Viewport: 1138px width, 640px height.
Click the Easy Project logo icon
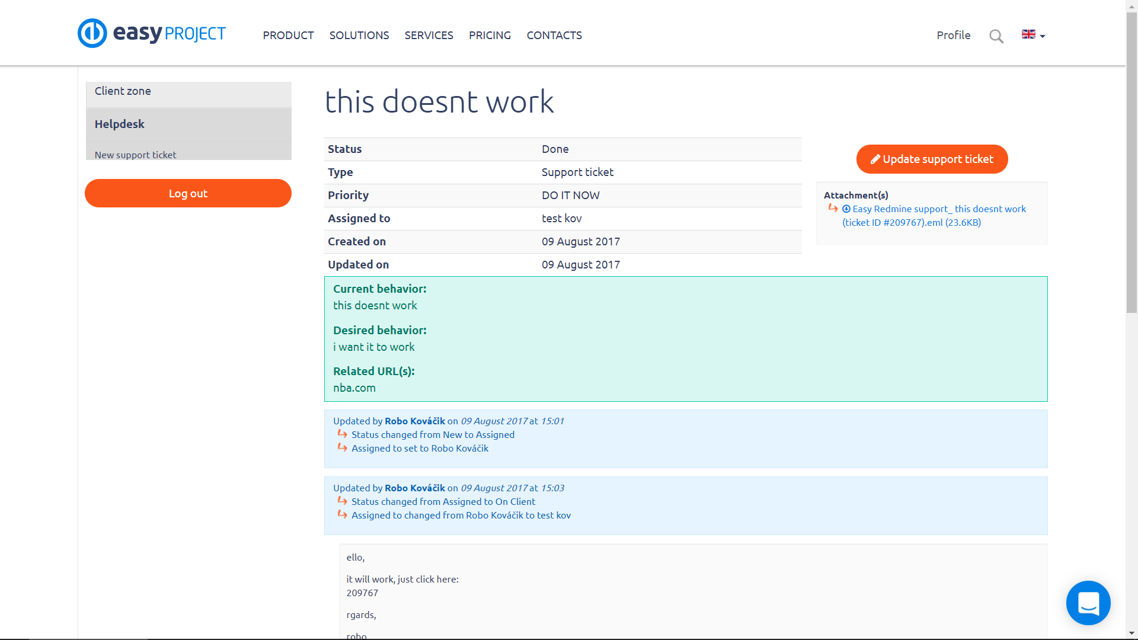click(92, 33)
